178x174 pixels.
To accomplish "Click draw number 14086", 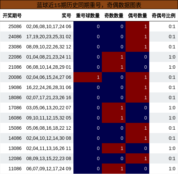I will click(15, 138).
